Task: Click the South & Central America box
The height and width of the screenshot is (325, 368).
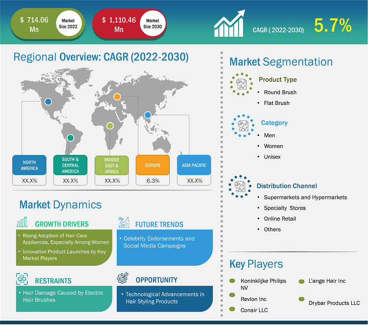Action: click(x=70, y=165)
